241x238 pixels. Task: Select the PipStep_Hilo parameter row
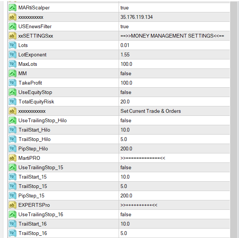33,149
